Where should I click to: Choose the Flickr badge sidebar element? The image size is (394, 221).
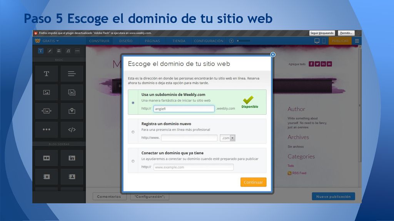click(x=47, y=158)
